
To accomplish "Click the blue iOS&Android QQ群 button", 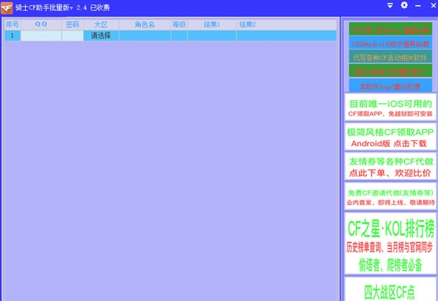I will tap(391, 44).
